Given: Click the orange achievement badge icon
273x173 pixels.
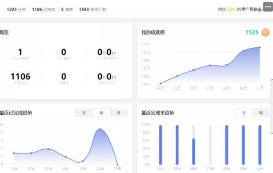Looking at the screenshot, I should tap(265, 32).
